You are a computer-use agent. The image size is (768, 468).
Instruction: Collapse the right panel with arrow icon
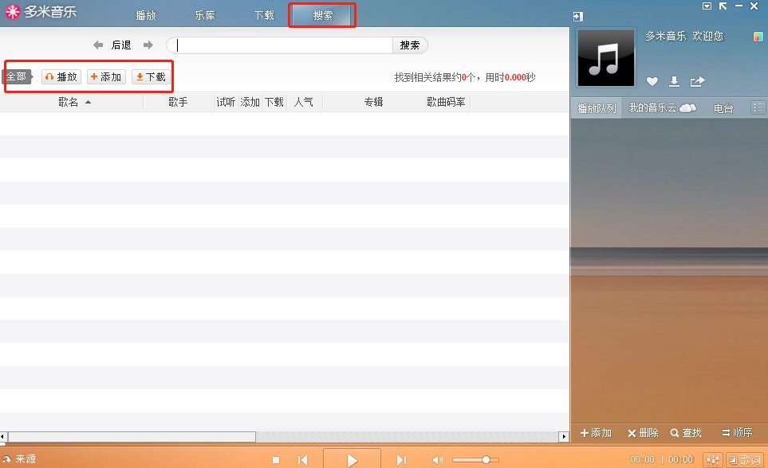tap(578, 17)
